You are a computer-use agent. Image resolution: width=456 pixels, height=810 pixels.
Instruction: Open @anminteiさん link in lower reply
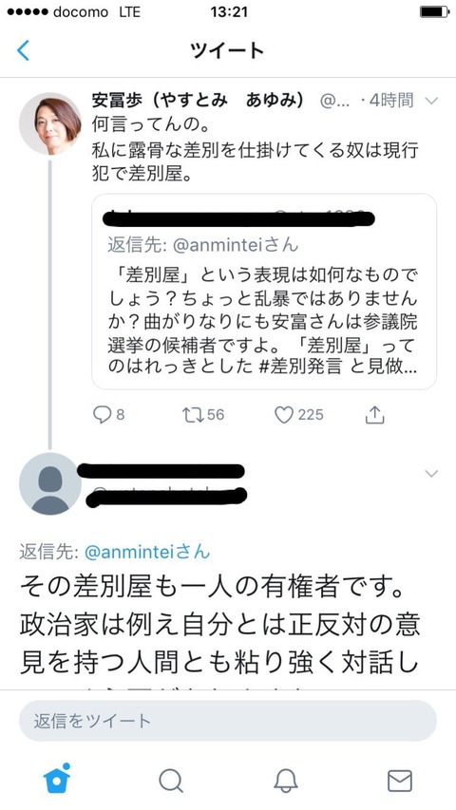point(147,553)
